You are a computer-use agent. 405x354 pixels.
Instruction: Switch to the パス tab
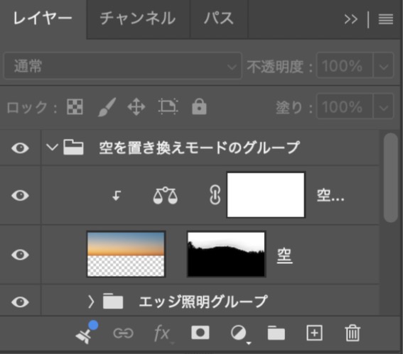[x=219, y=18]
